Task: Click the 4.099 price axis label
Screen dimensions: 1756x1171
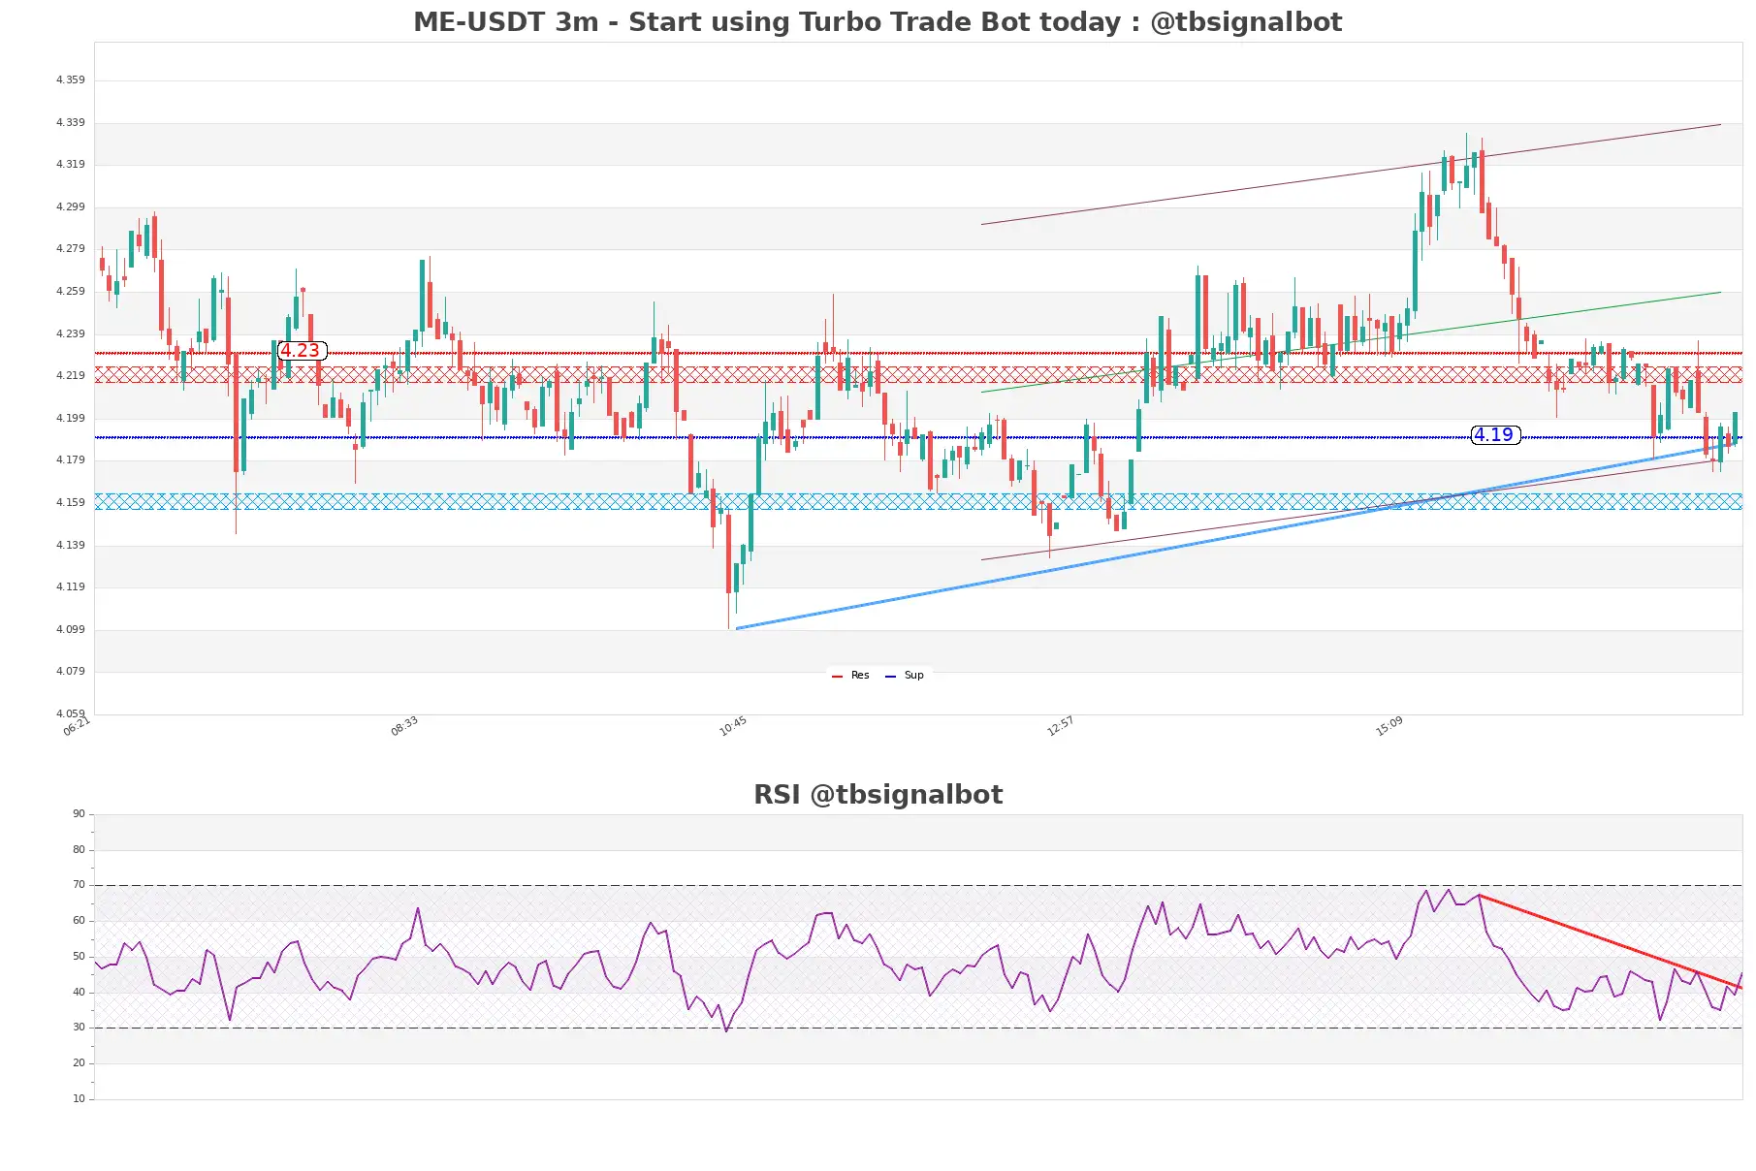Action: 70,629
